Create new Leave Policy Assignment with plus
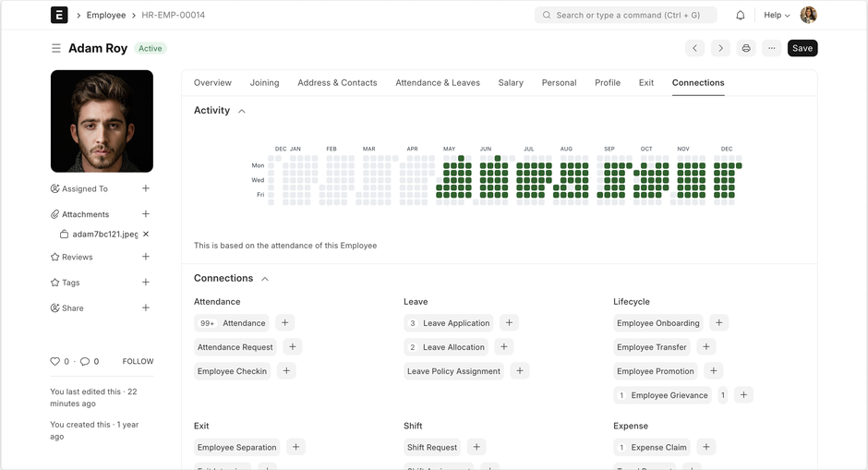Viewport: 868px width, 470px height. tap(520, 371)
